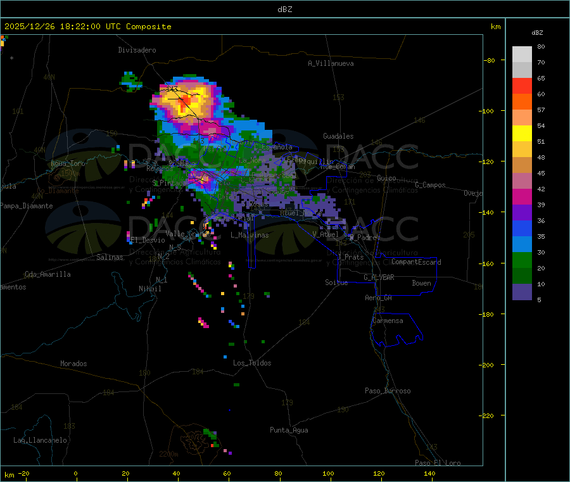Select the Guadales label on the map
The width and height of the screenshot is (570, 482).
click(x=338, y=136)
